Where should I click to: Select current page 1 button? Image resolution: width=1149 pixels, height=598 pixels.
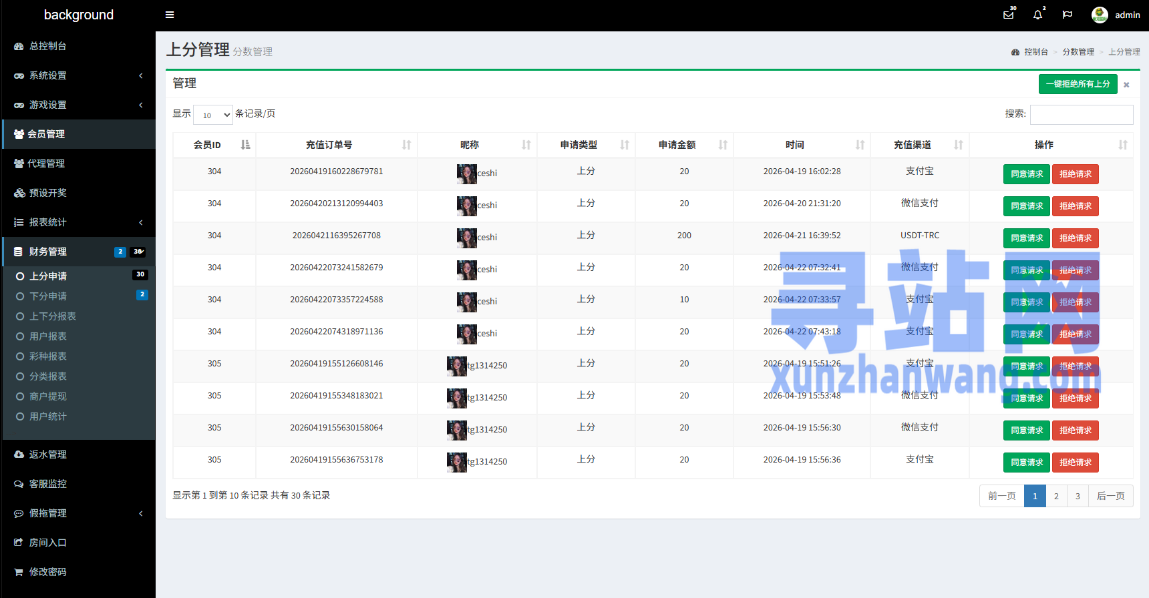[x=1035, y=496]
